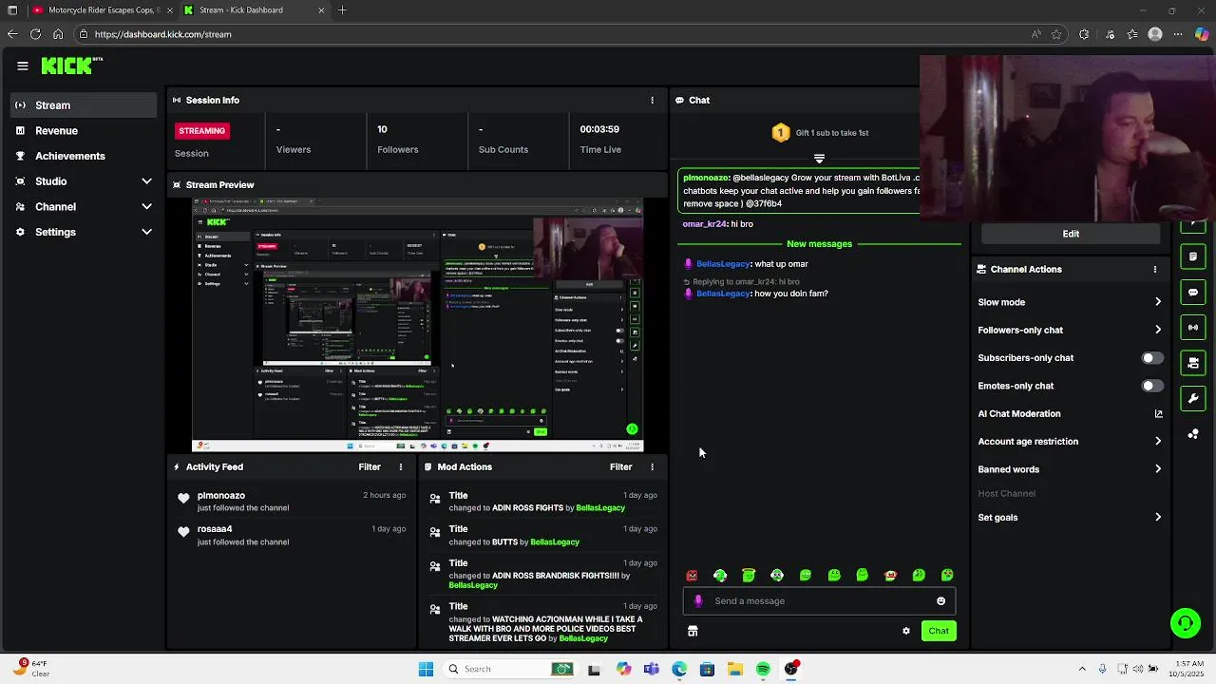Open Account age restriction options
Image resolution: width=1216 pixels, height=684 pixels.
coord(1070,442)
